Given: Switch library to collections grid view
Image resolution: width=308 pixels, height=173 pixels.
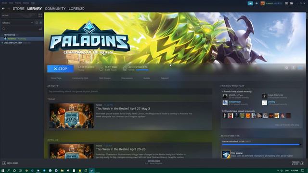Looking at the screenshot, I should click(x=40, y=15).
